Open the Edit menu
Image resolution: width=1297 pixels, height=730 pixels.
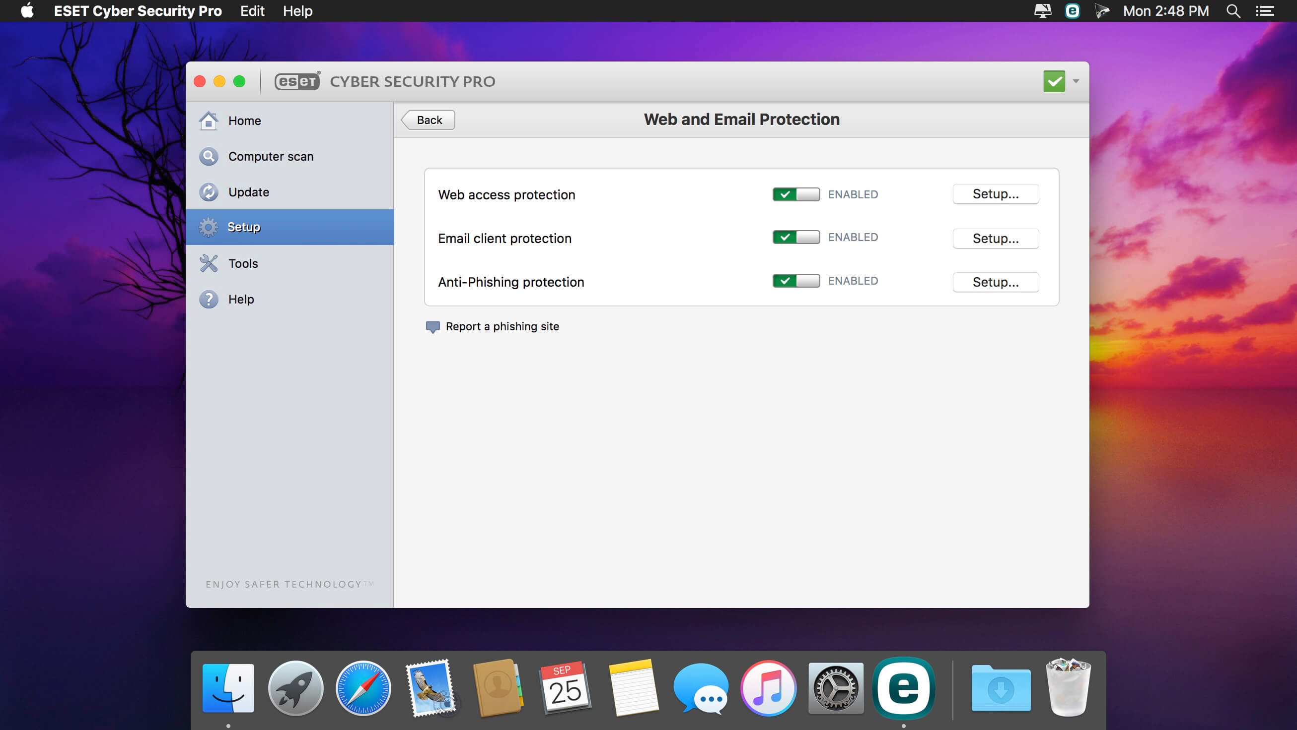coord(252,11)
